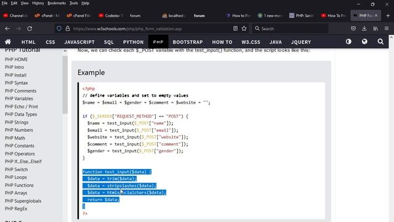
Task: Open PHP Syntax in sidebar
Action: pyautogui.click(x=17, y=83)
